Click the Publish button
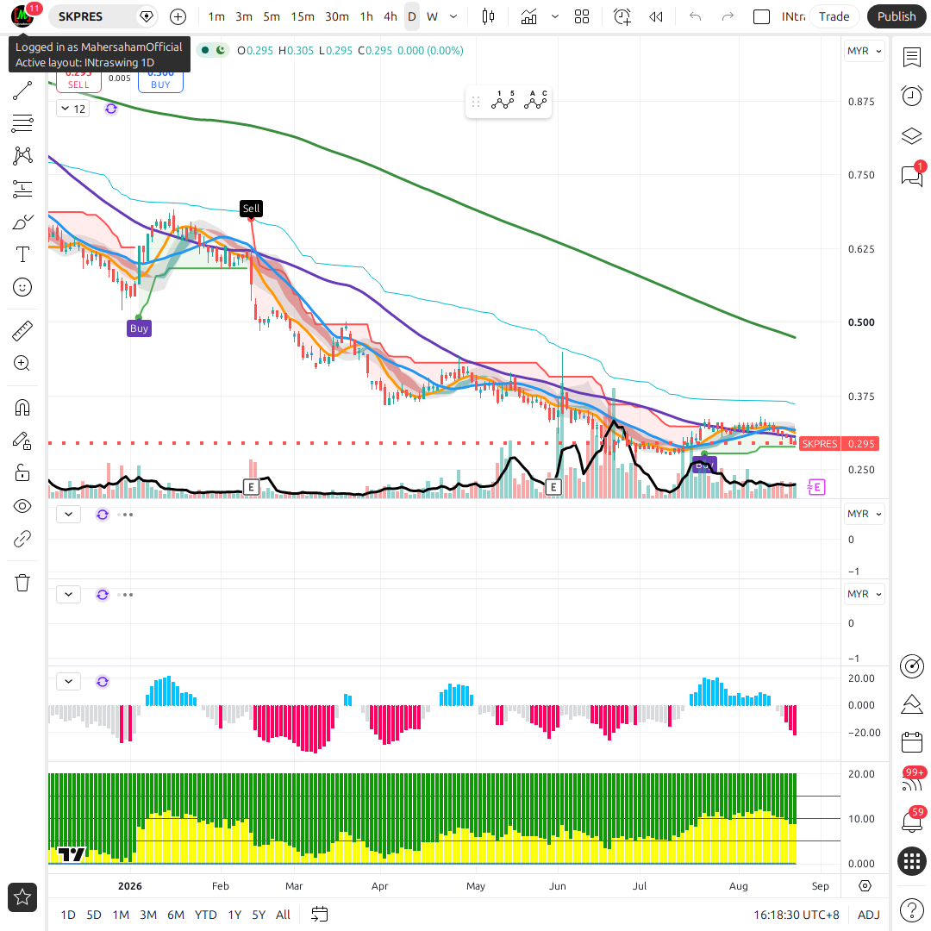This screenshot has height=931, width=931. click(897, 16)
